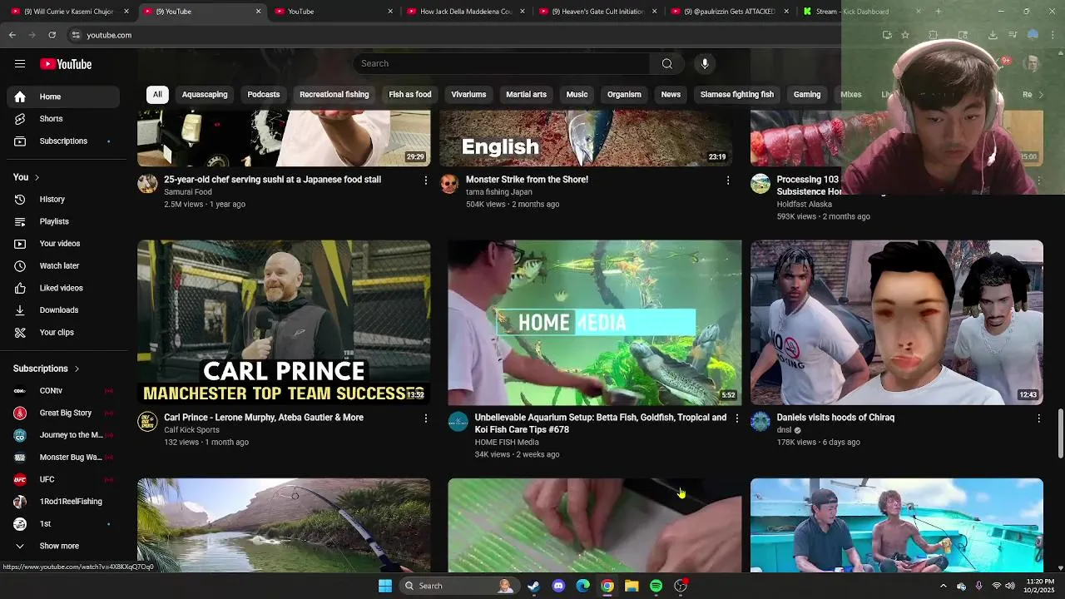This screenshot has height=599, width=1065.
Task: Expand the You section
Action: click(27, 177)
